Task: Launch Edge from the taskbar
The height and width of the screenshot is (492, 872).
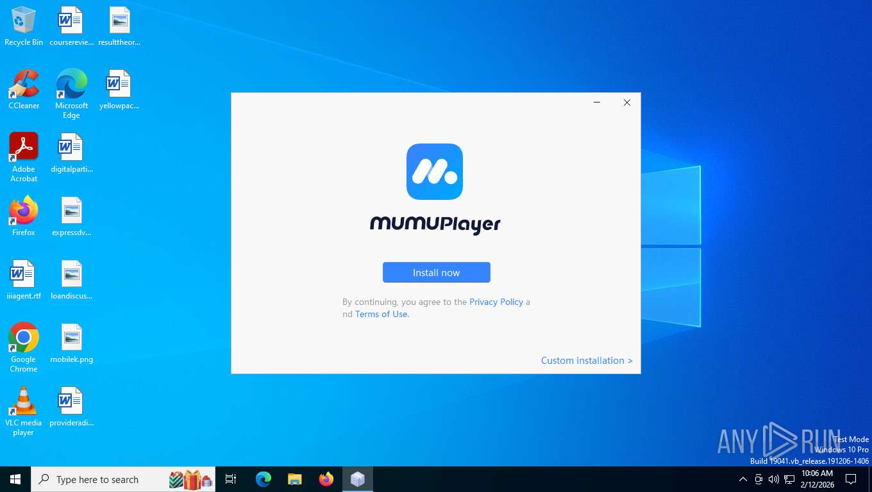Action: 264,479
